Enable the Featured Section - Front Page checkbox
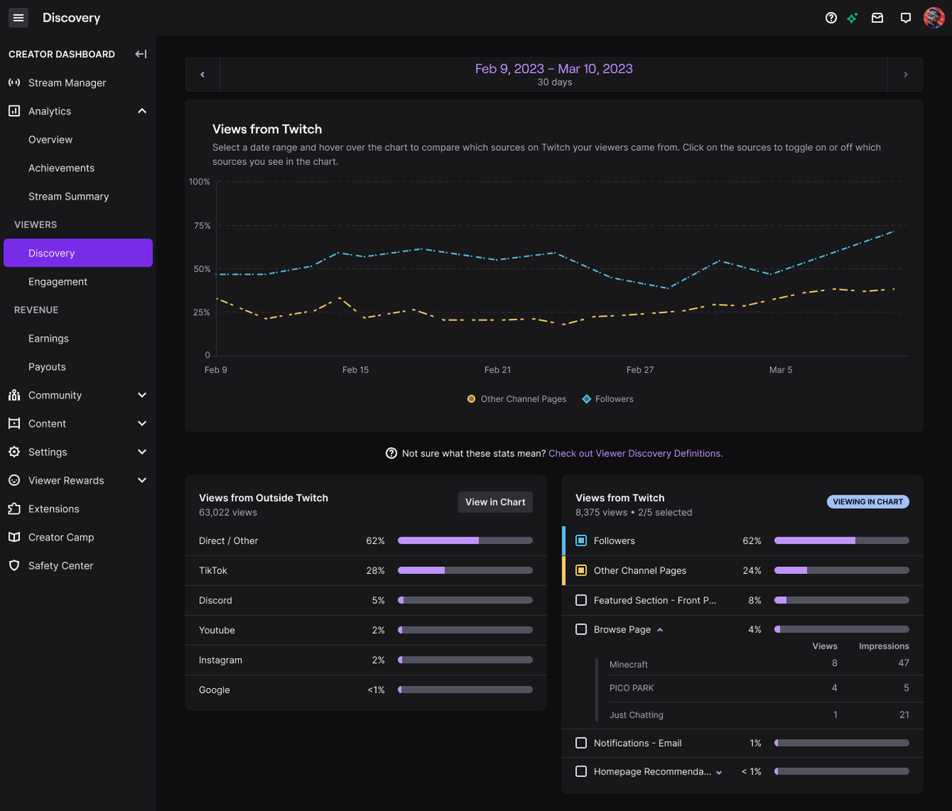Viewport: 952px width, 811px height. pyautogui.click(x=581, y=599)
